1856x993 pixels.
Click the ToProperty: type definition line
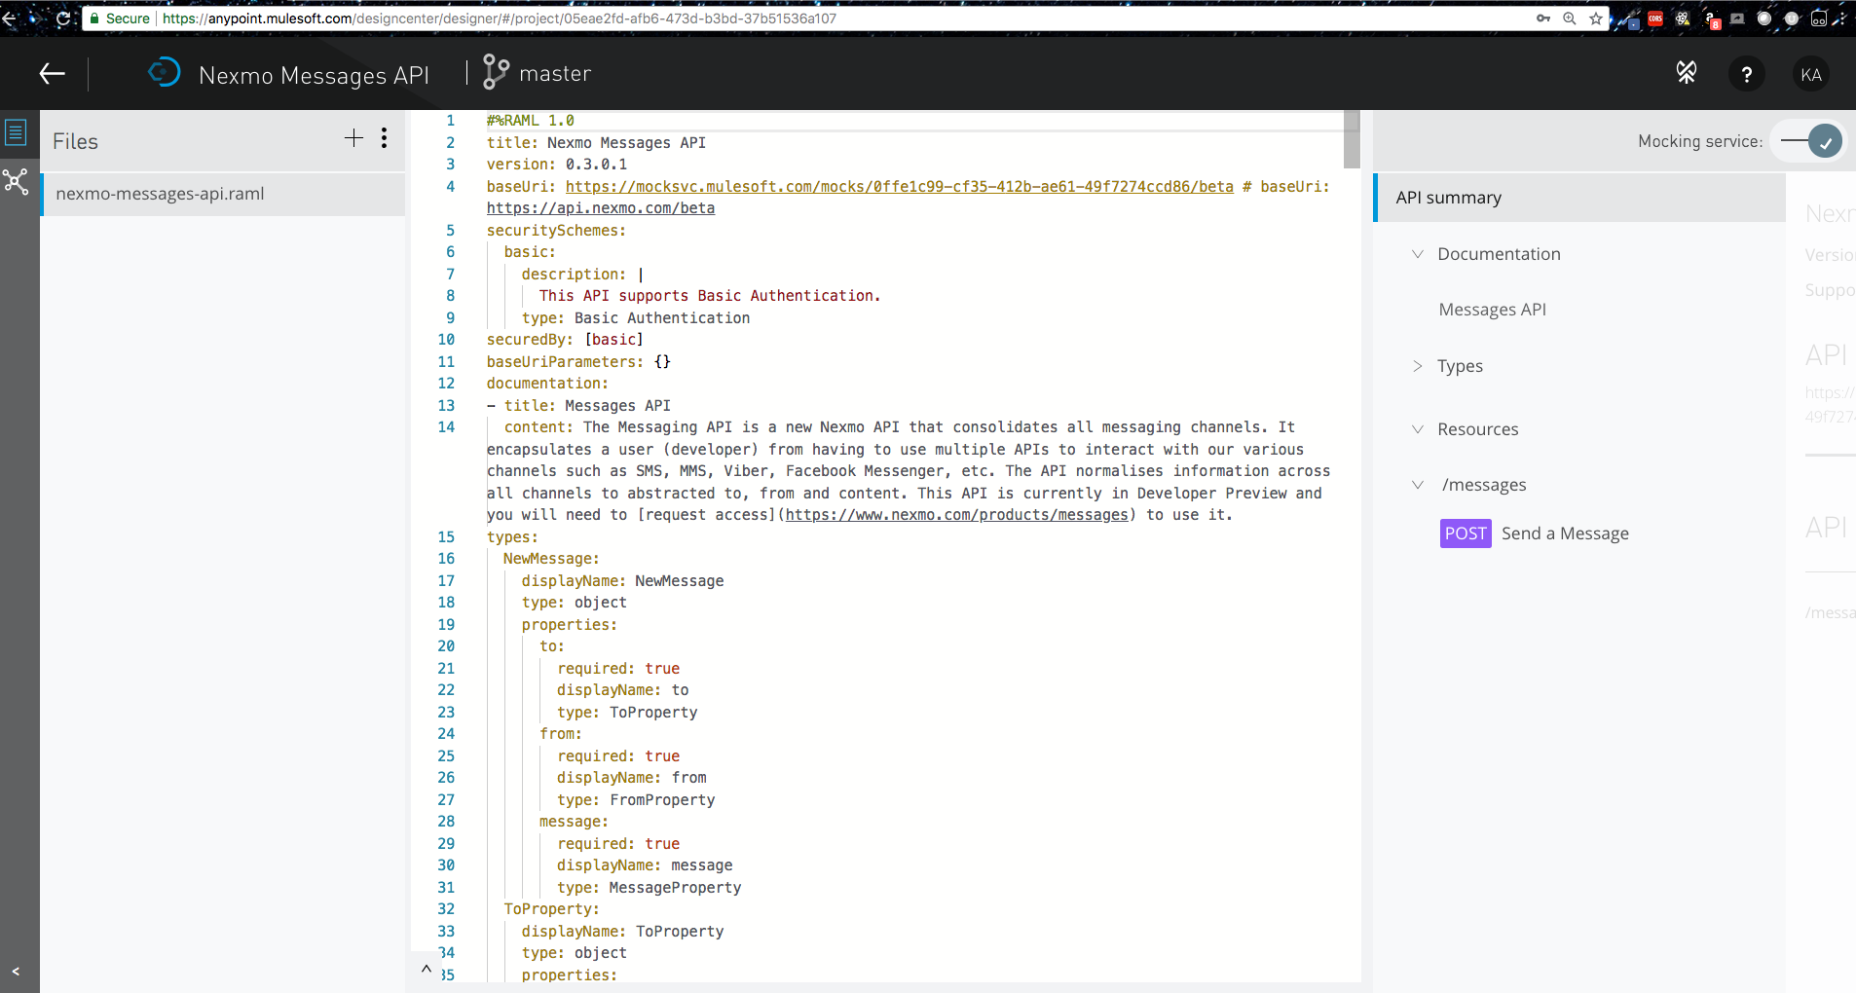click(551, 909)
